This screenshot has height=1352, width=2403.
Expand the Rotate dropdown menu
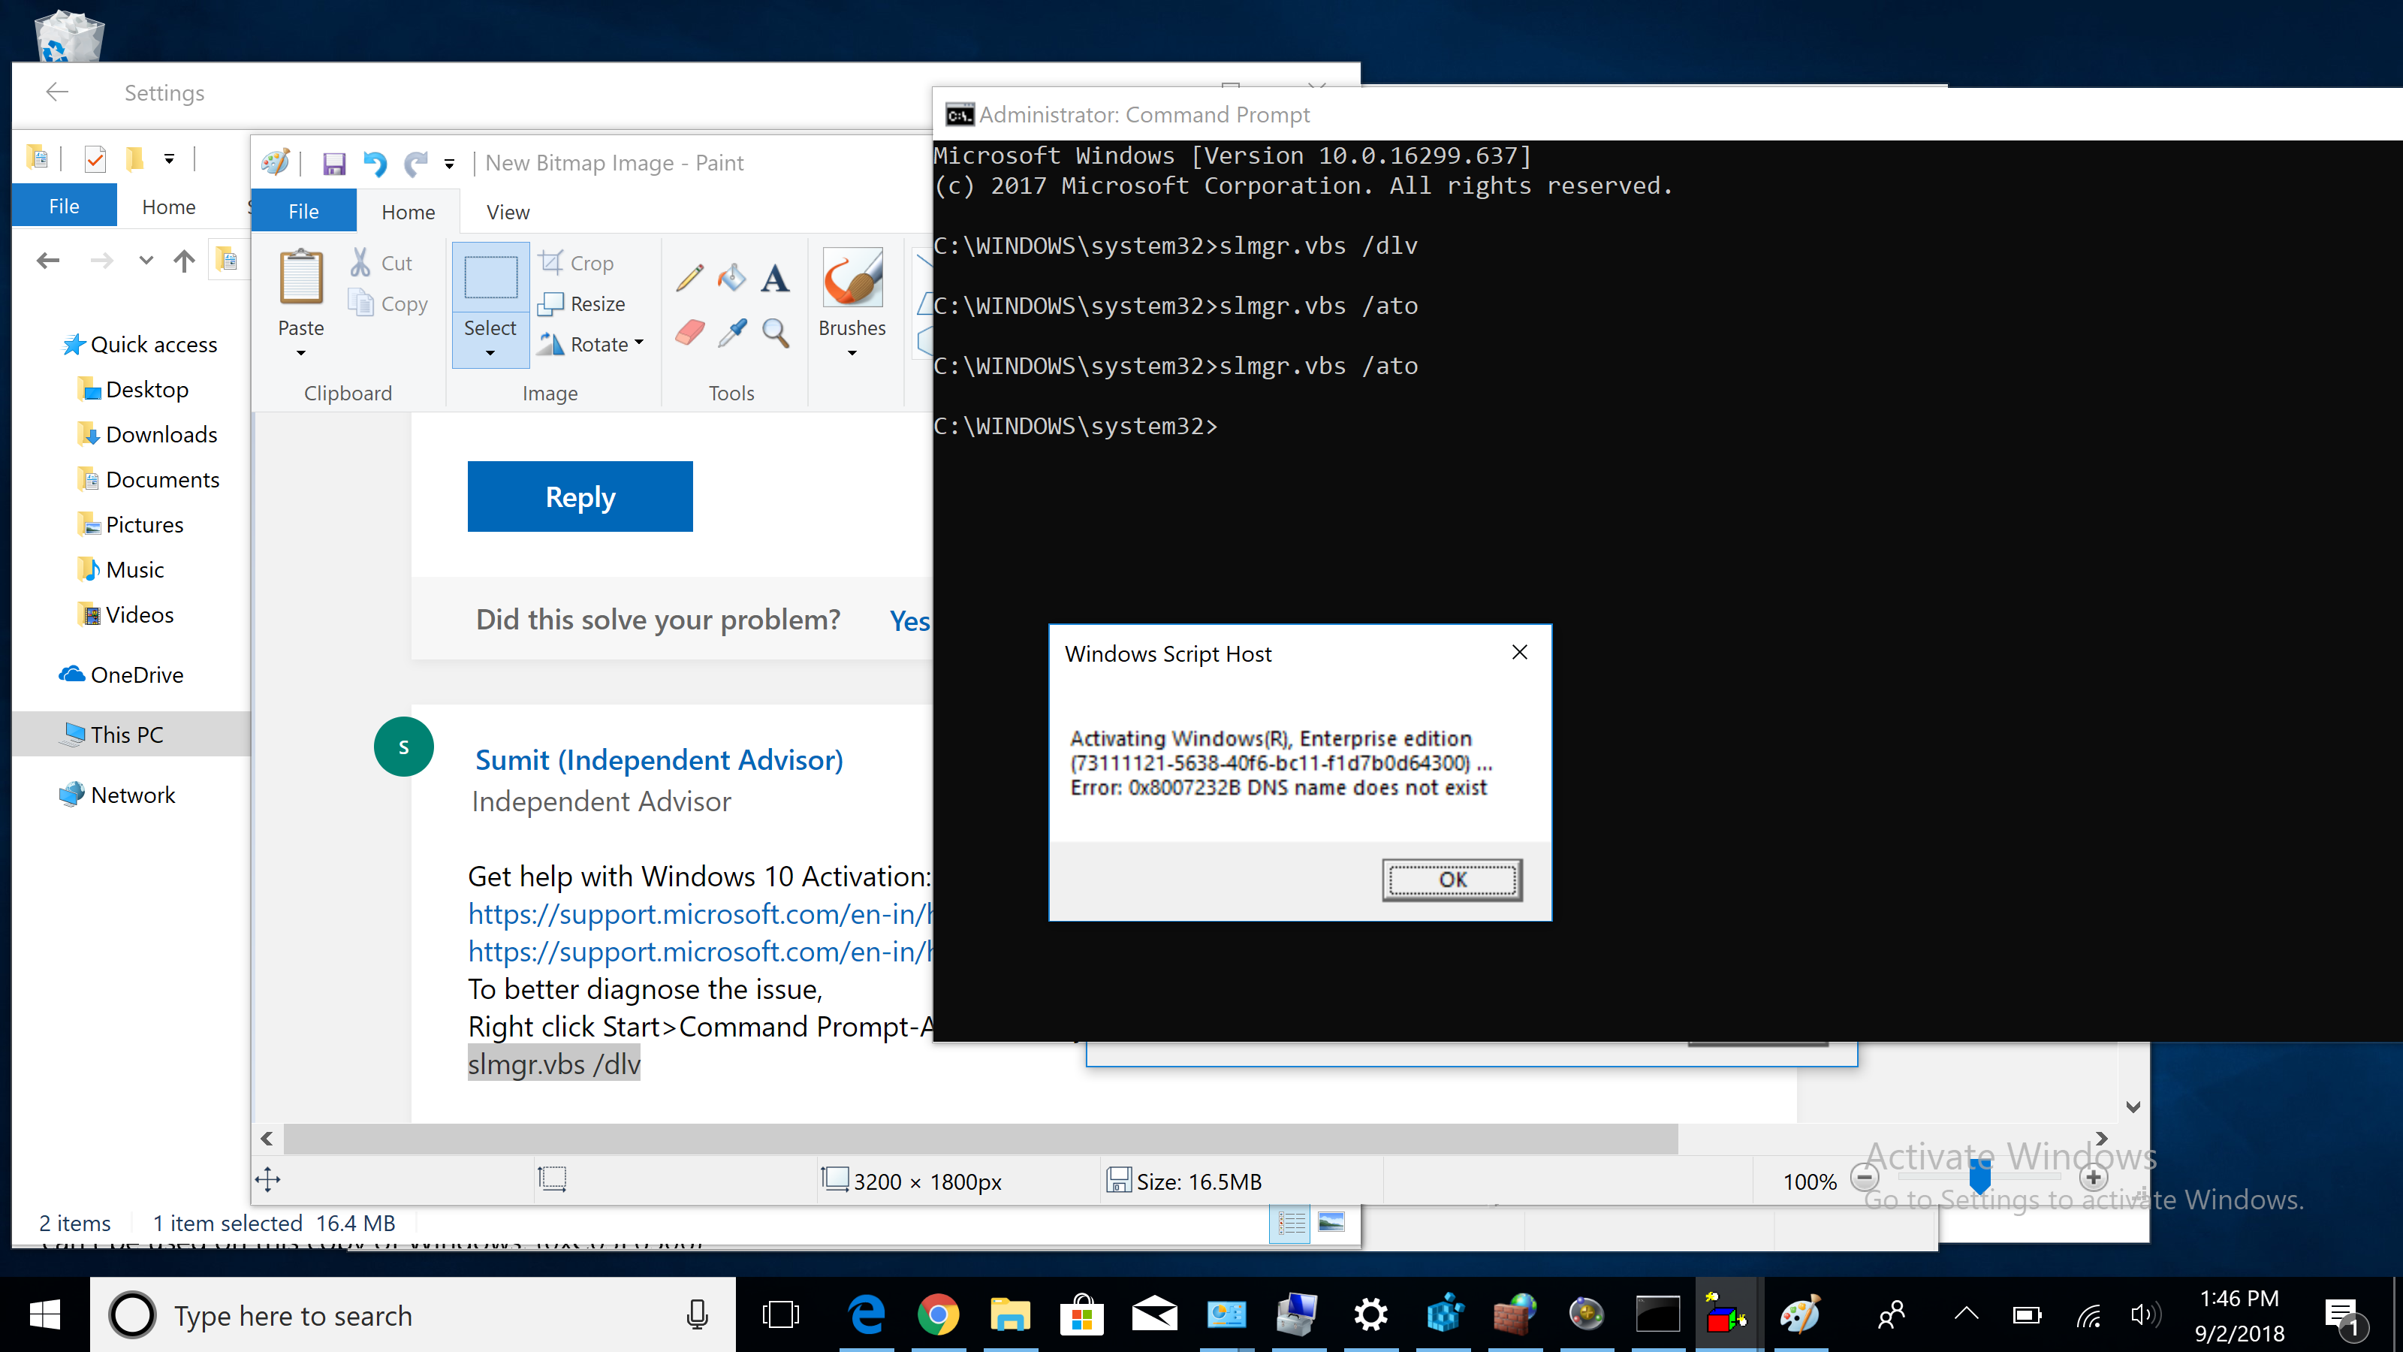coord(639,343)
